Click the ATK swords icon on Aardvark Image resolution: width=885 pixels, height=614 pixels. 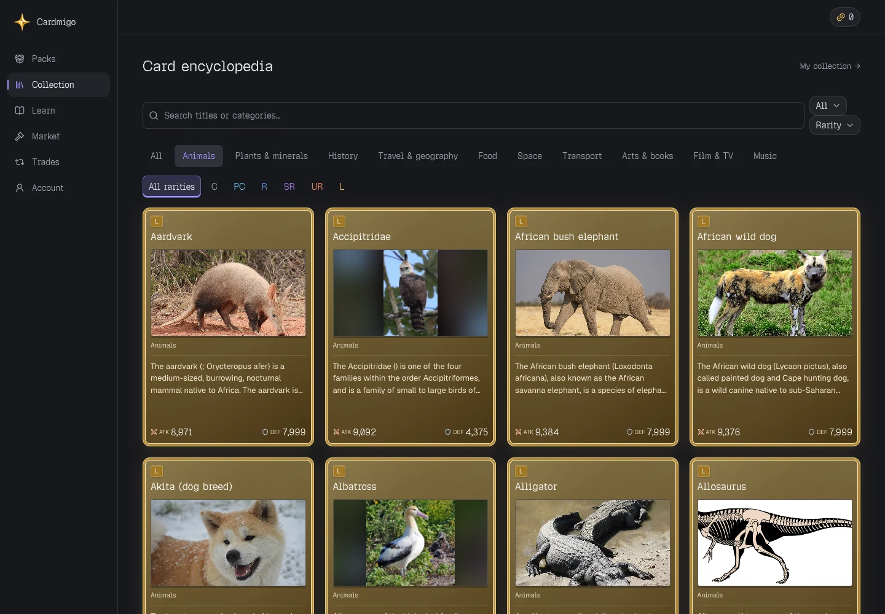[x=154, y=432]
